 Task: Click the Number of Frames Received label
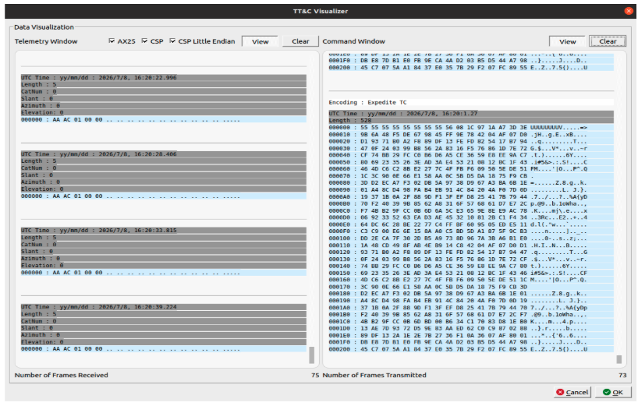click(62, 375)
